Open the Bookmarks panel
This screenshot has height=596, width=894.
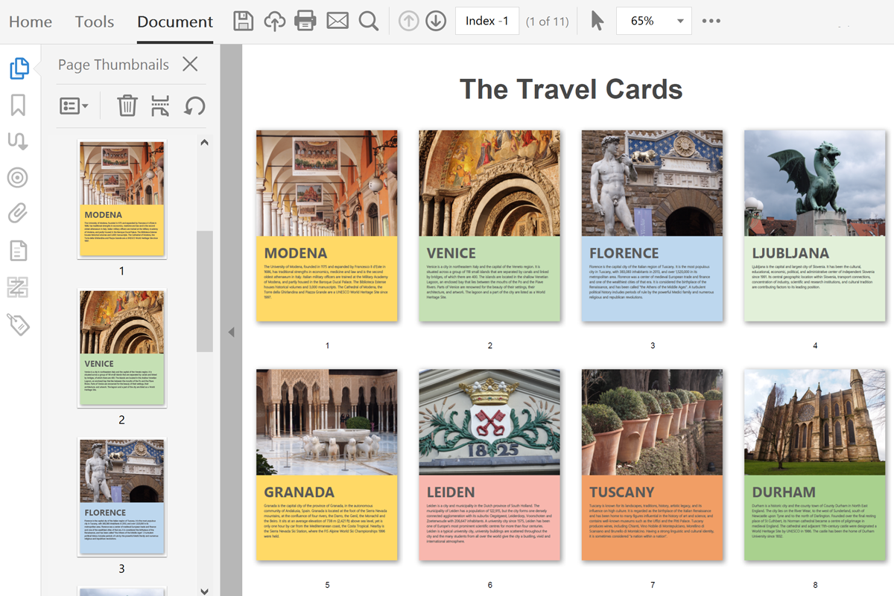click(x=17, y=104)
